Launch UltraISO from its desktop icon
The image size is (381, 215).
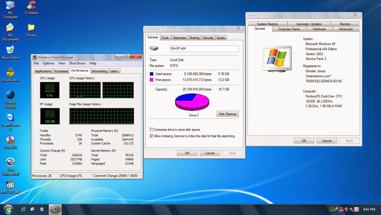pos(10,142)
